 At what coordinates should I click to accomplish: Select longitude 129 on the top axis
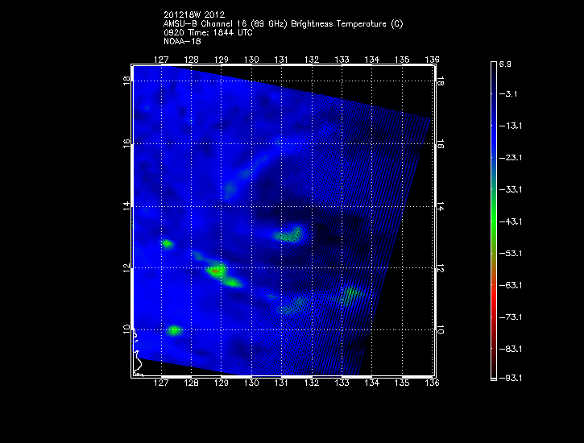(x=222, y=60)
